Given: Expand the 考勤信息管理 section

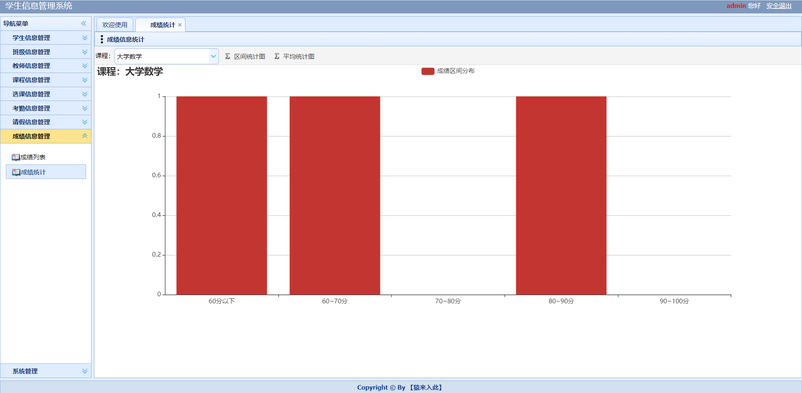Looking at the screenshot, I should pos(85,108).
